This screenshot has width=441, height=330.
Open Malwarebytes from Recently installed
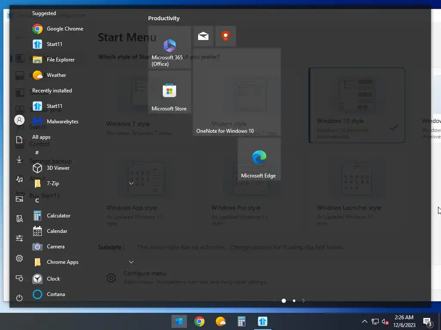coord(56,121)
